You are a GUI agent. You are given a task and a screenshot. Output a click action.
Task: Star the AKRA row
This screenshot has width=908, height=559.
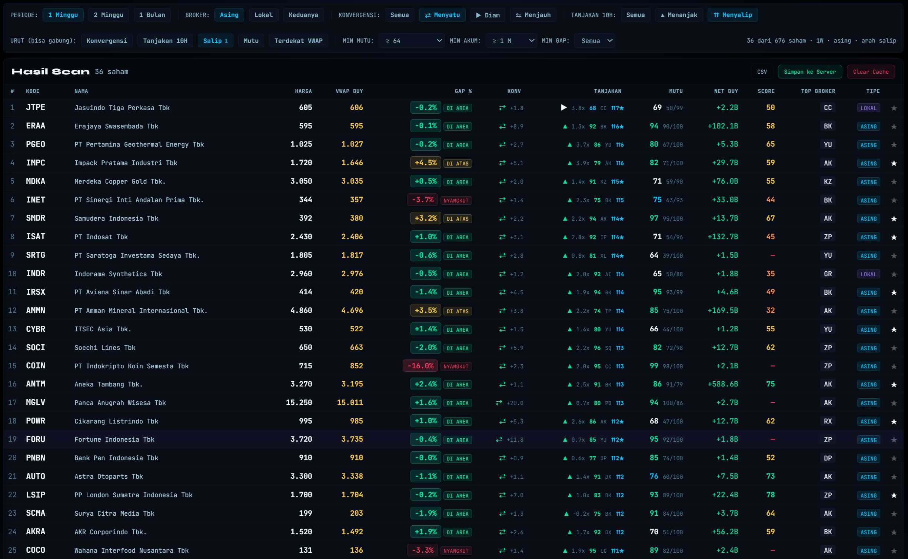point(894,532)
